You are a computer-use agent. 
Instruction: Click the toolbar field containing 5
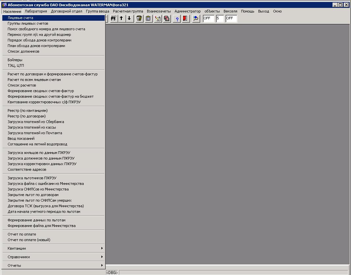click(x=220, y=18)
